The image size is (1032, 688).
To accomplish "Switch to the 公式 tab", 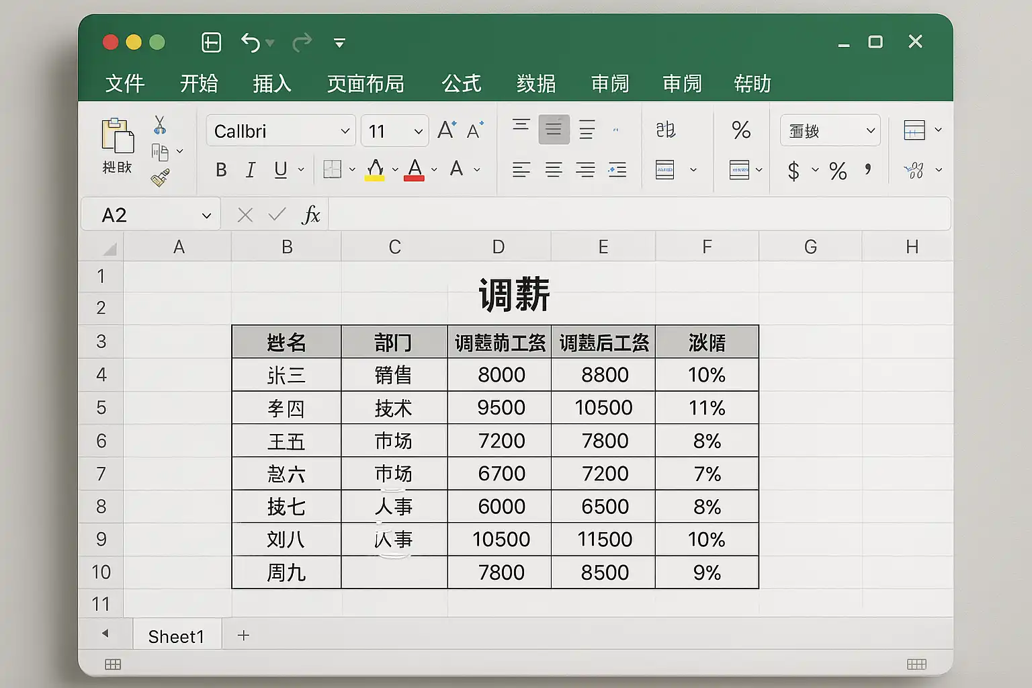I will 462,83.
